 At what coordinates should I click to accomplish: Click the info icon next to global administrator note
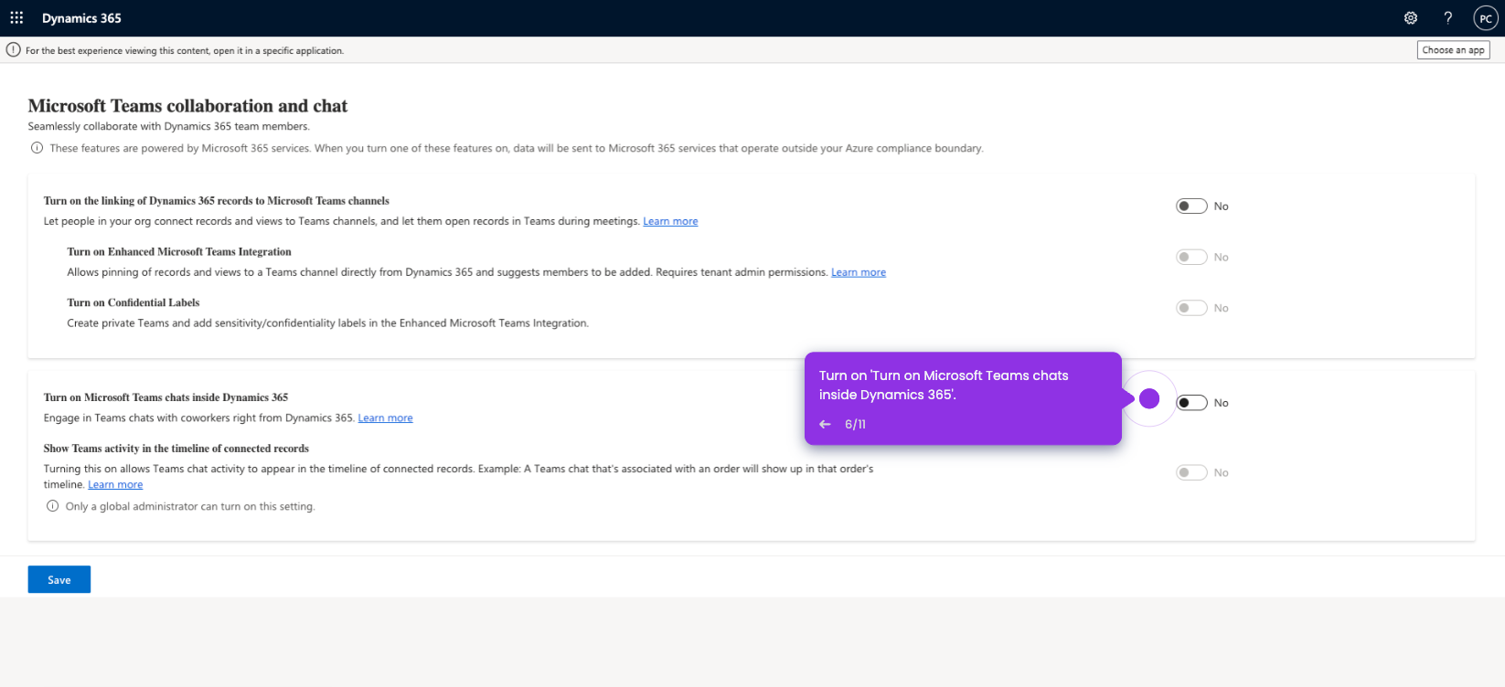tap(53, 506)
